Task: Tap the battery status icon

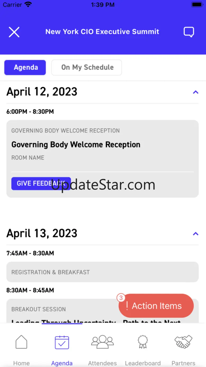Action: coord(197,4)
